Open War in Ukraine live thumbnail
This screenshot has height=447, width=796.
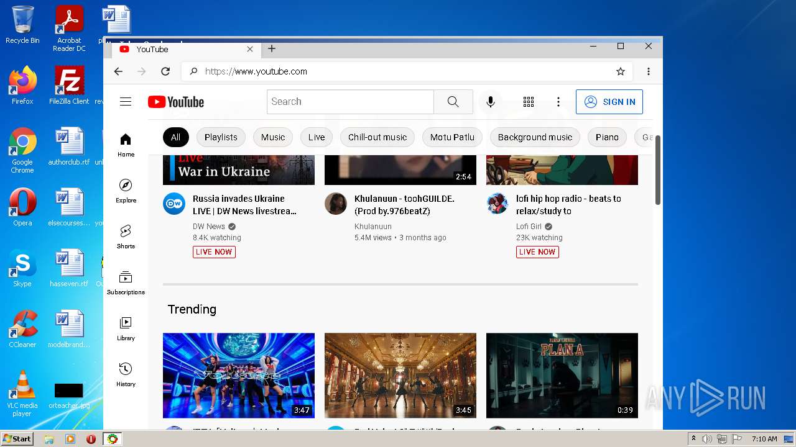[x=239, y=169]
